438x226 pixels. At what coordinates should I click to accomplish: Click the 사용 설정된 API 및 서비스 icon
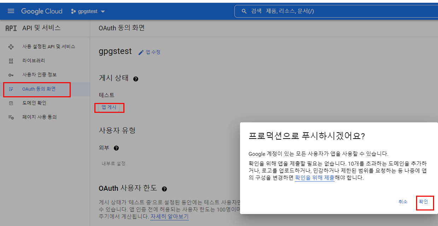11,47
